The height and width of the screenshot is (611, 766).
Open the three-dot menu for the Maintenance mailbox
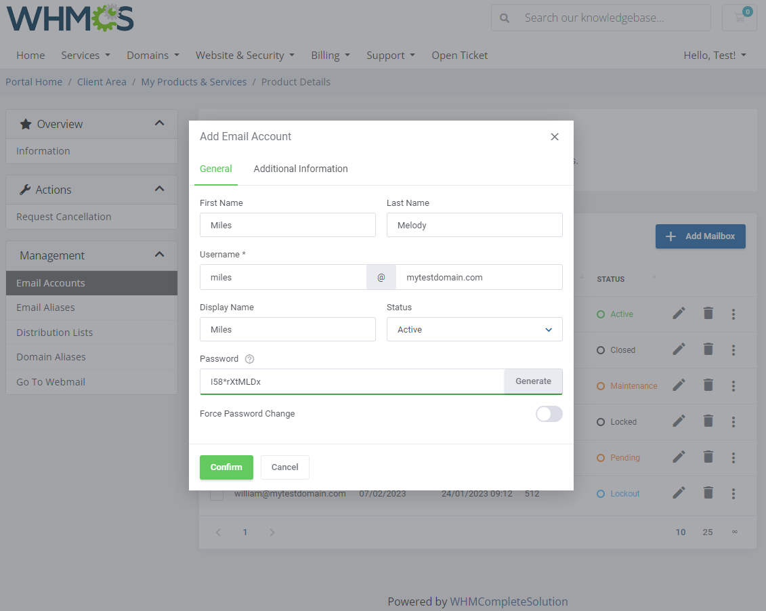coord(733,385)
